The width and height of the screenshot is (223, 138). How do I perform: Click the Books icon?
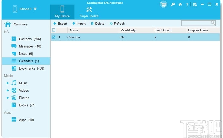(14, 105)
